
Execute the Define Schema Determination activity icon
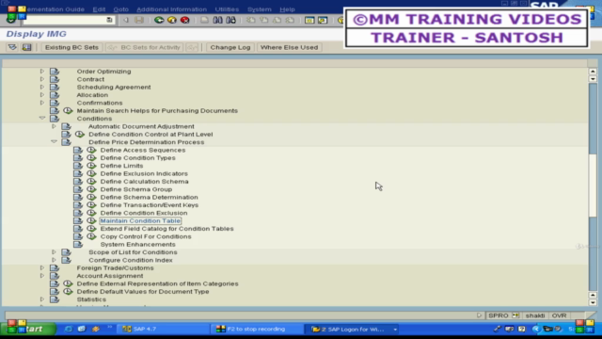91,197
